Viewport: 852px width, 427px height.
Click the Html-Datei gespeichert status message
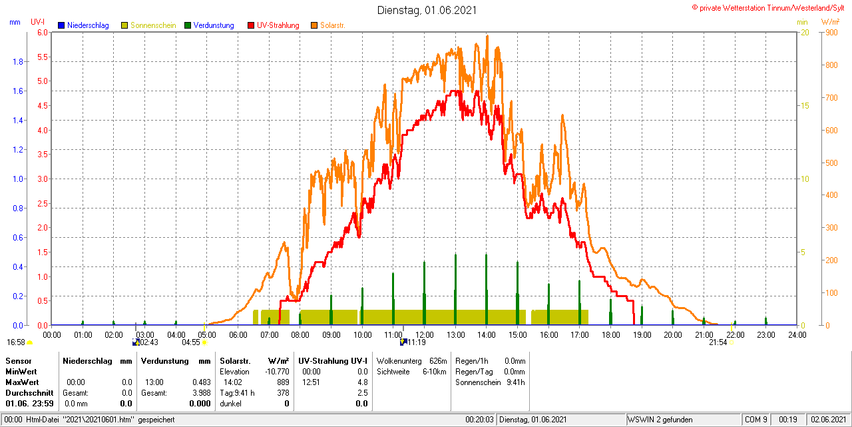90,420
